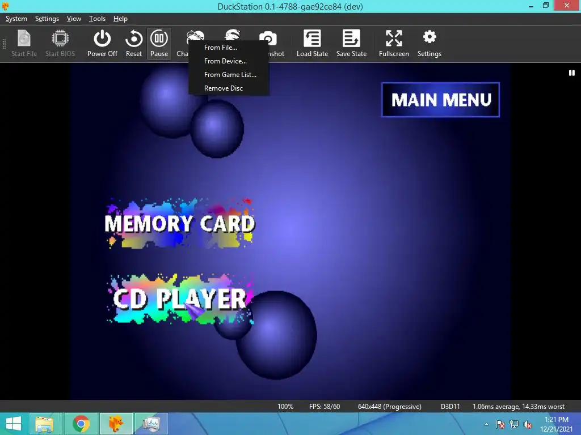The image size is (581, 435).
Task: Click the muted volume tray icon
Action: coord(528,424)
